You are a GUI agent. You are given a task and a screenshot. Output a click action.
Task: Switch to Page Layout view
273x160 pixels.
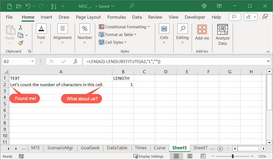[x=190, y=156]
